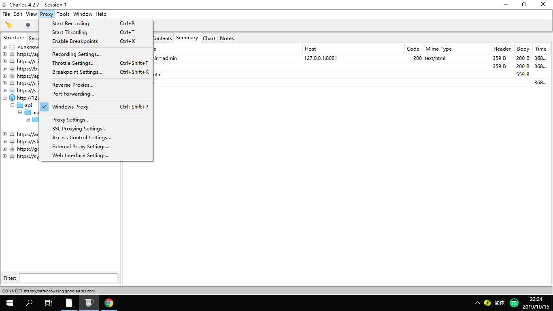
Task: Select Enable Breakpoints menu entry
Action: pos(96,41)
